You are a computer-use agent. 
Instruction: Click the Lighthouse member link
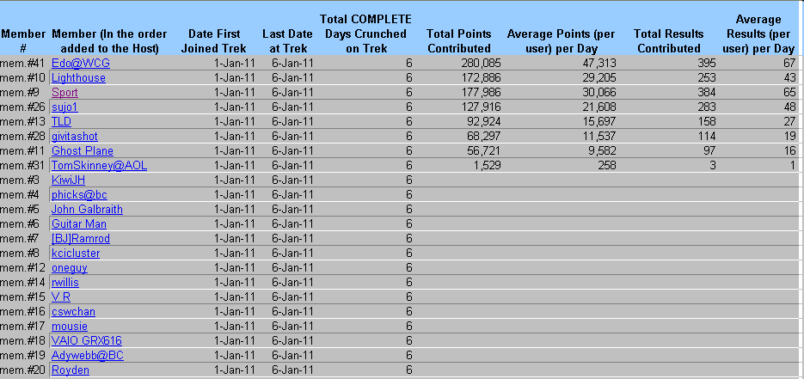[x=78, y=78]
